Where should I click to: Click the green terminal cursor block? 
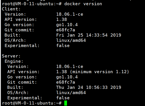(x=66, y=103)
